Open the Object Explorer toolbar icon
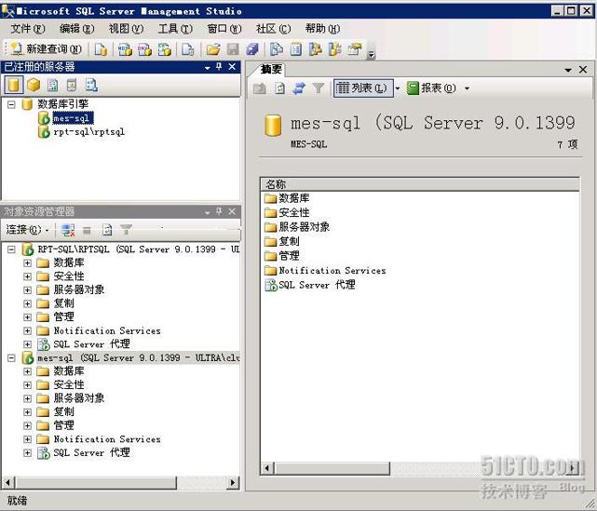This screenshot has height=511, width=597. point(315,49)
